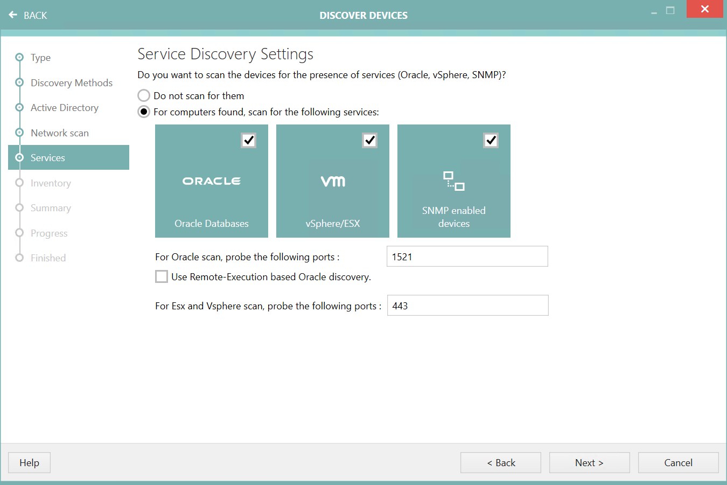Uncheck SNMP enabled devices scanning
This screenshot has height=485, width=727.
[491, 140]
